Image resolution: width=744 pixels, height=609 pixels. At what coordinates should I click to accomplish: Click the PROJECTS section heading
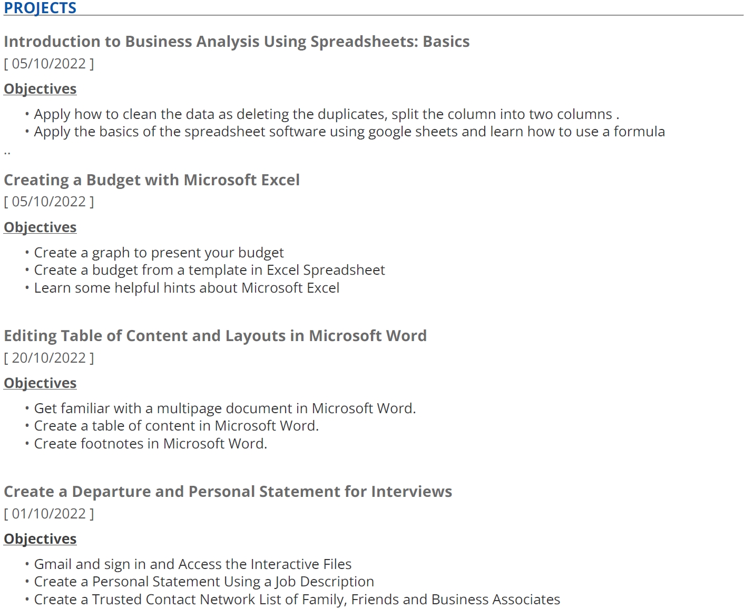pyautogui.click(x=40, y=8)
